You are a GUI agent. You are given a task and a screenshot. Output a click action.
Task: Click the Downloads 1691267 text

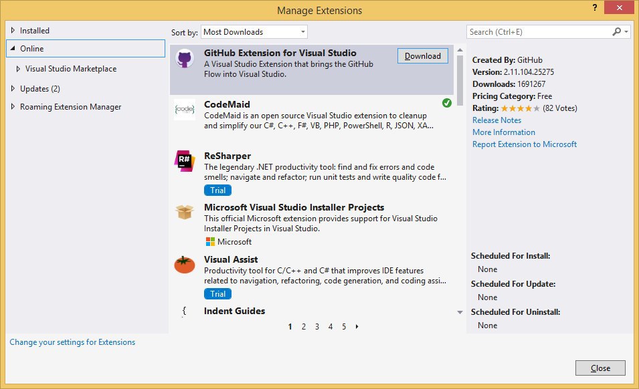[509, 84]
